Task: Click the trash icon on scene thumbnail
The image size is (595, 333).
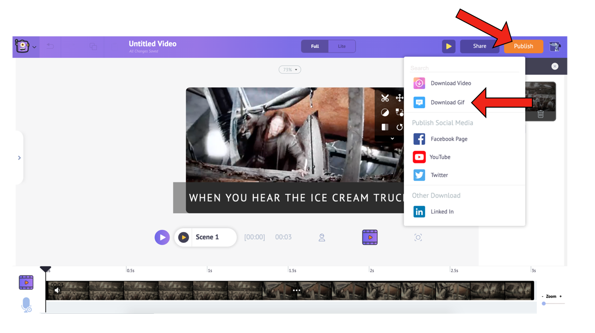Action: coord(541,114)
